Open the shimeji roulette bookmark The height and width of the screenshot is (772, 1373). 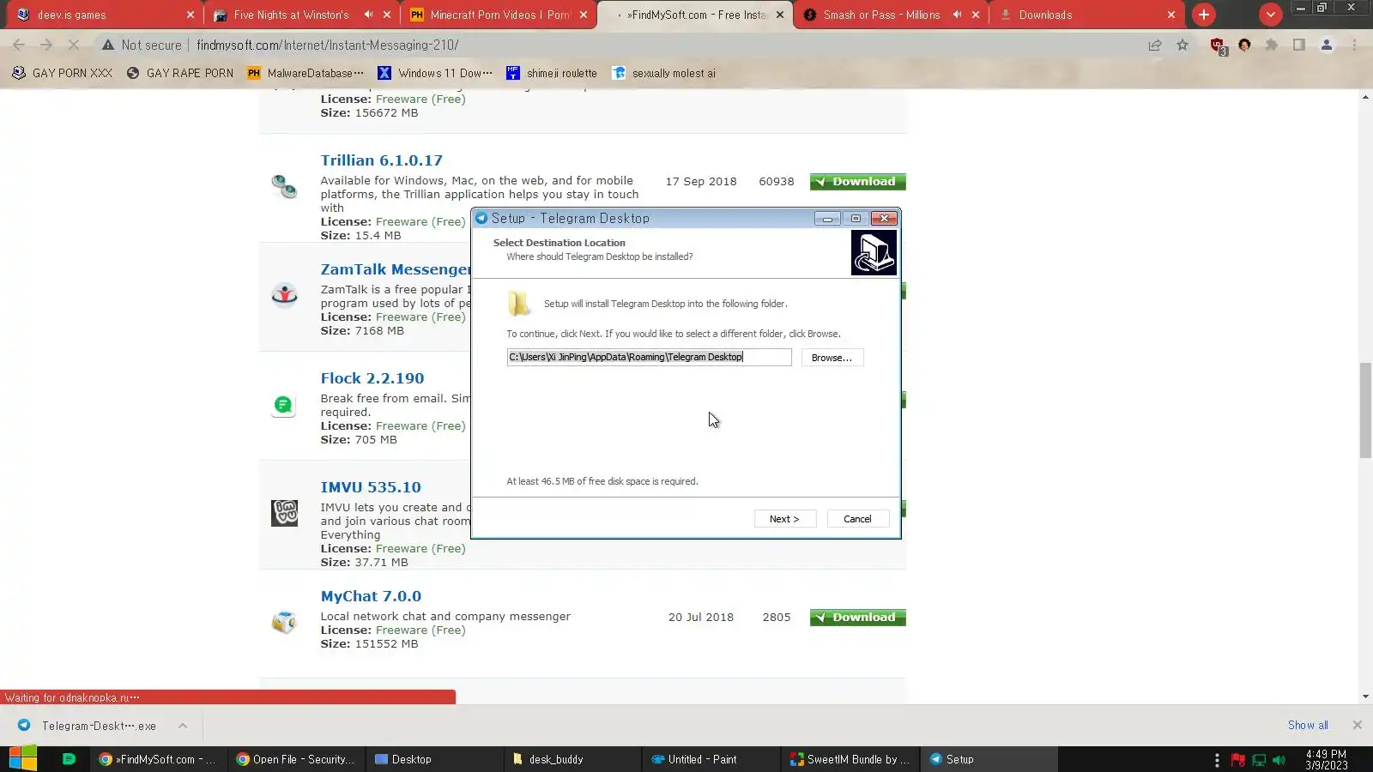[552, 73]
